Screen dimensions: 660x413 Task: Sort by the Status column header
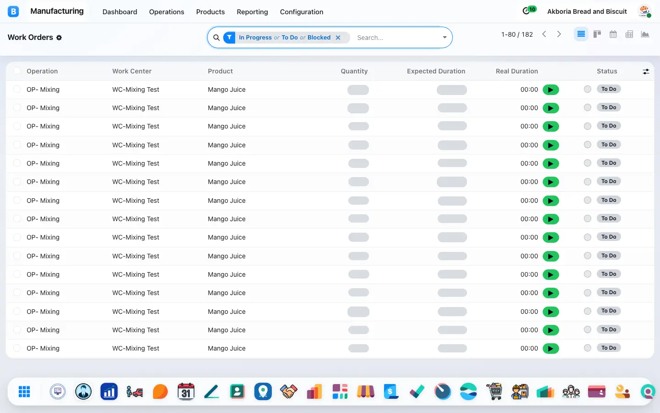pyautogui.click(x=607, y=71)
